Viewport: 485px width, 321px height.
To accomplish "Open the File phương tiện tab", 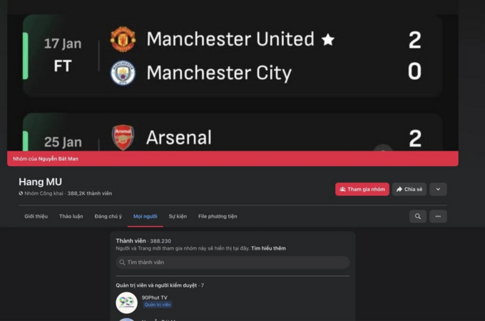I will 218,216.
